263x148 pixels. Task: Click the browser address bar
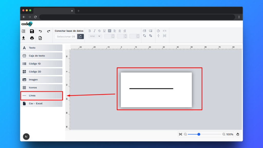pyautogui.click(x=137, y=17)
